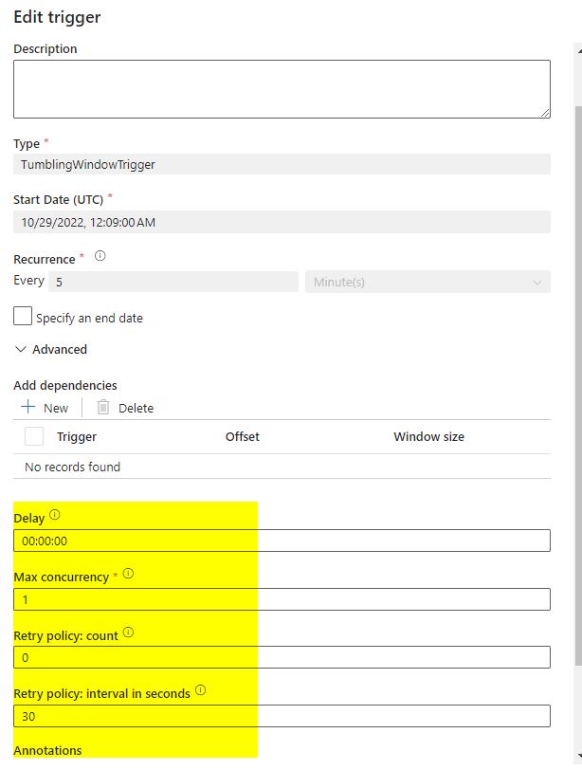Show Retry policy interval info tooltip
Screen dimensions: 582x770
point(201,690)
